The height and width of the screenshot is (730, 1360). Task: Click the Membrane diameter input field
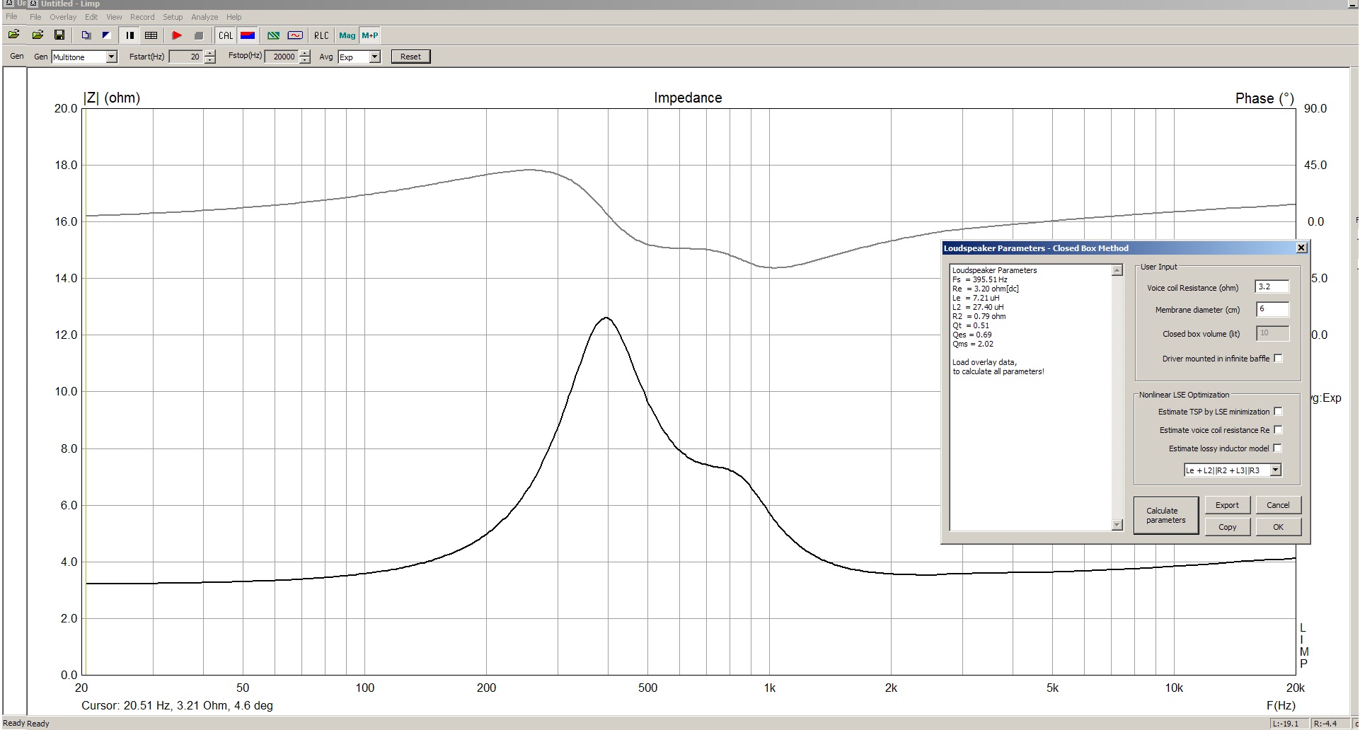(x=1272, y=309)
